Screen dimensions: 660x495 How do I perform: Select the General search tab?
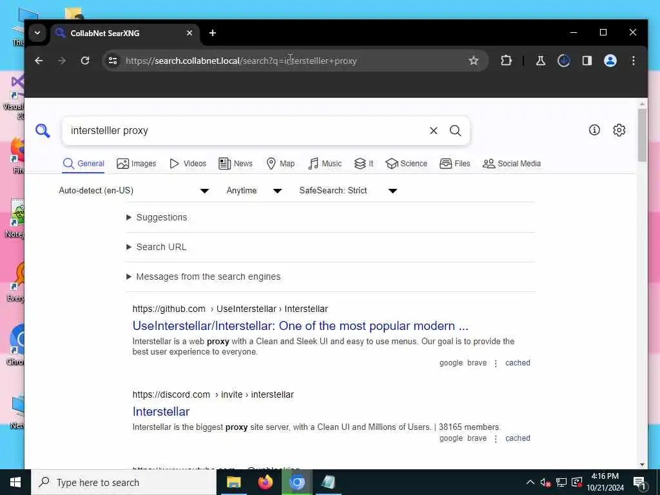click(x=83, y=164)
